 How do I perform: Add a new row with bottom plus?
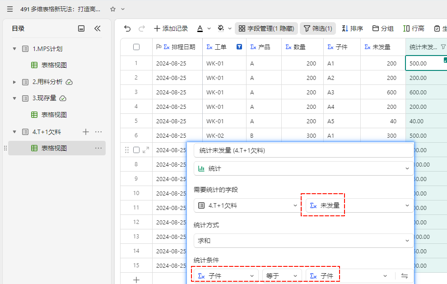(x=136, y=280)
